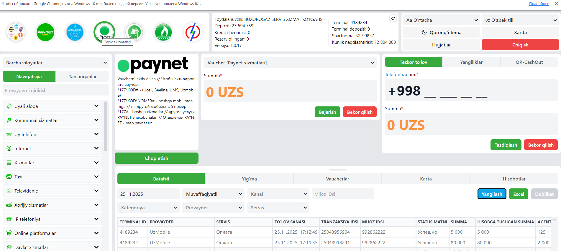Open the Provayder filter dropdown

point(214,208)
